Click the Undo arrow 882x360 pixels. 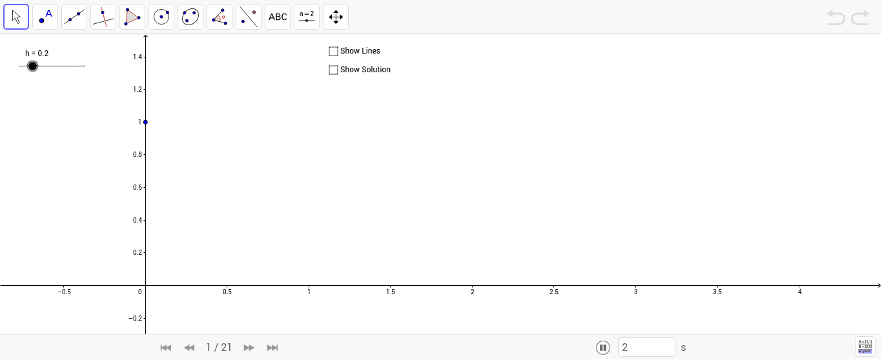pos(836,18)
